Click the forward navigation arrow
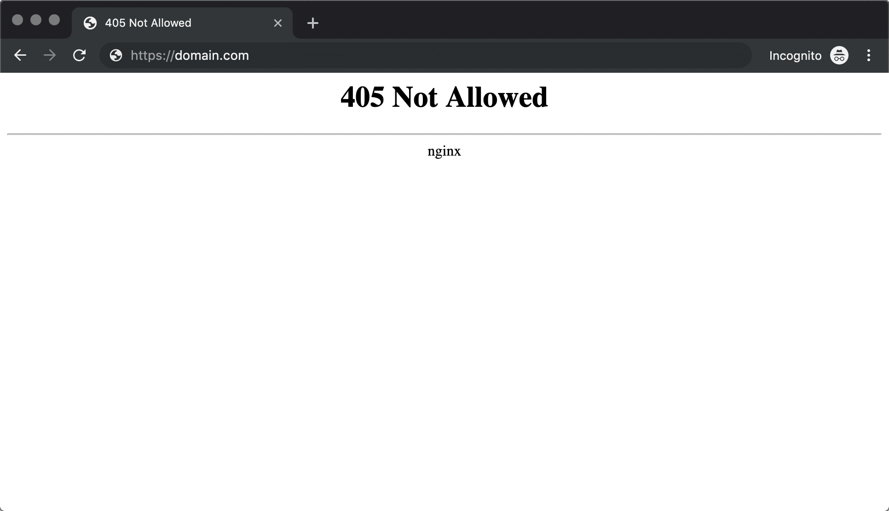889x511 pixels. [49, 56]
